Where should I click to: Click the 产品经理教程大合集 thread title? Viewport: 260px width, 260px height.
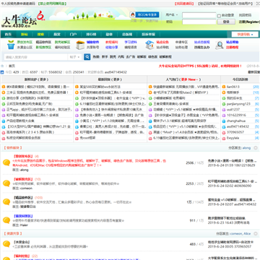20,121
